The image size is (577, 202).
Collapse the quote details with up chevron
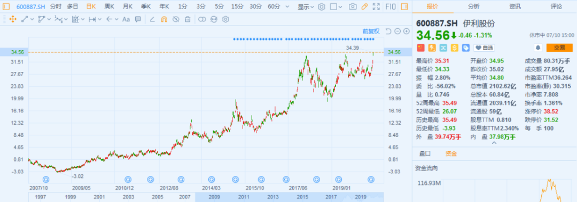494,143
